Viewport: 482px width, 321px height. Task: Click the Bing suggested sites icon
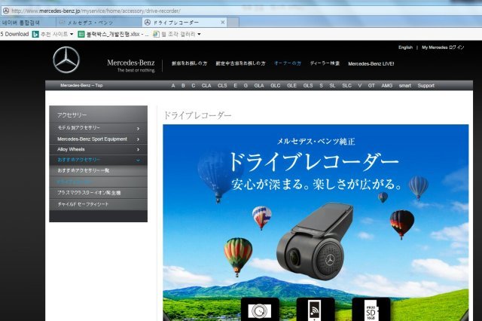pyautogui.click(x=35, y=34)
